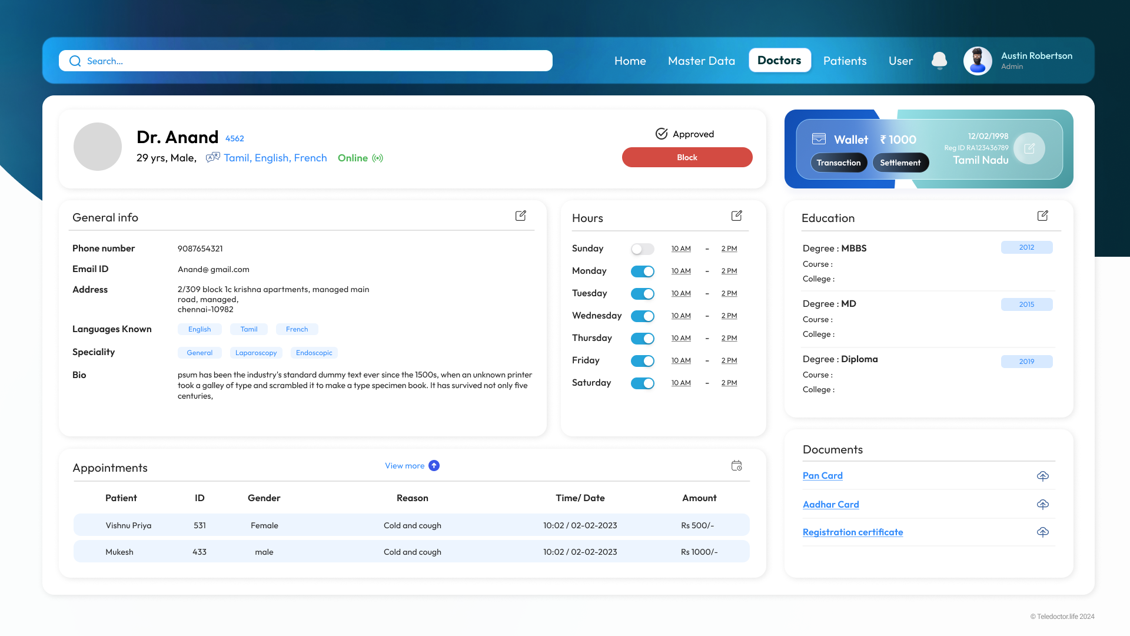Click the email Anand@ gmail.com
This screenshot has height=636, width=1130.
213,269
